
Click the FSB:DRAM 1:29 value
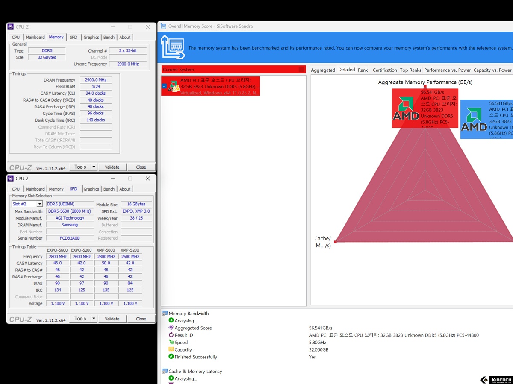96,86
